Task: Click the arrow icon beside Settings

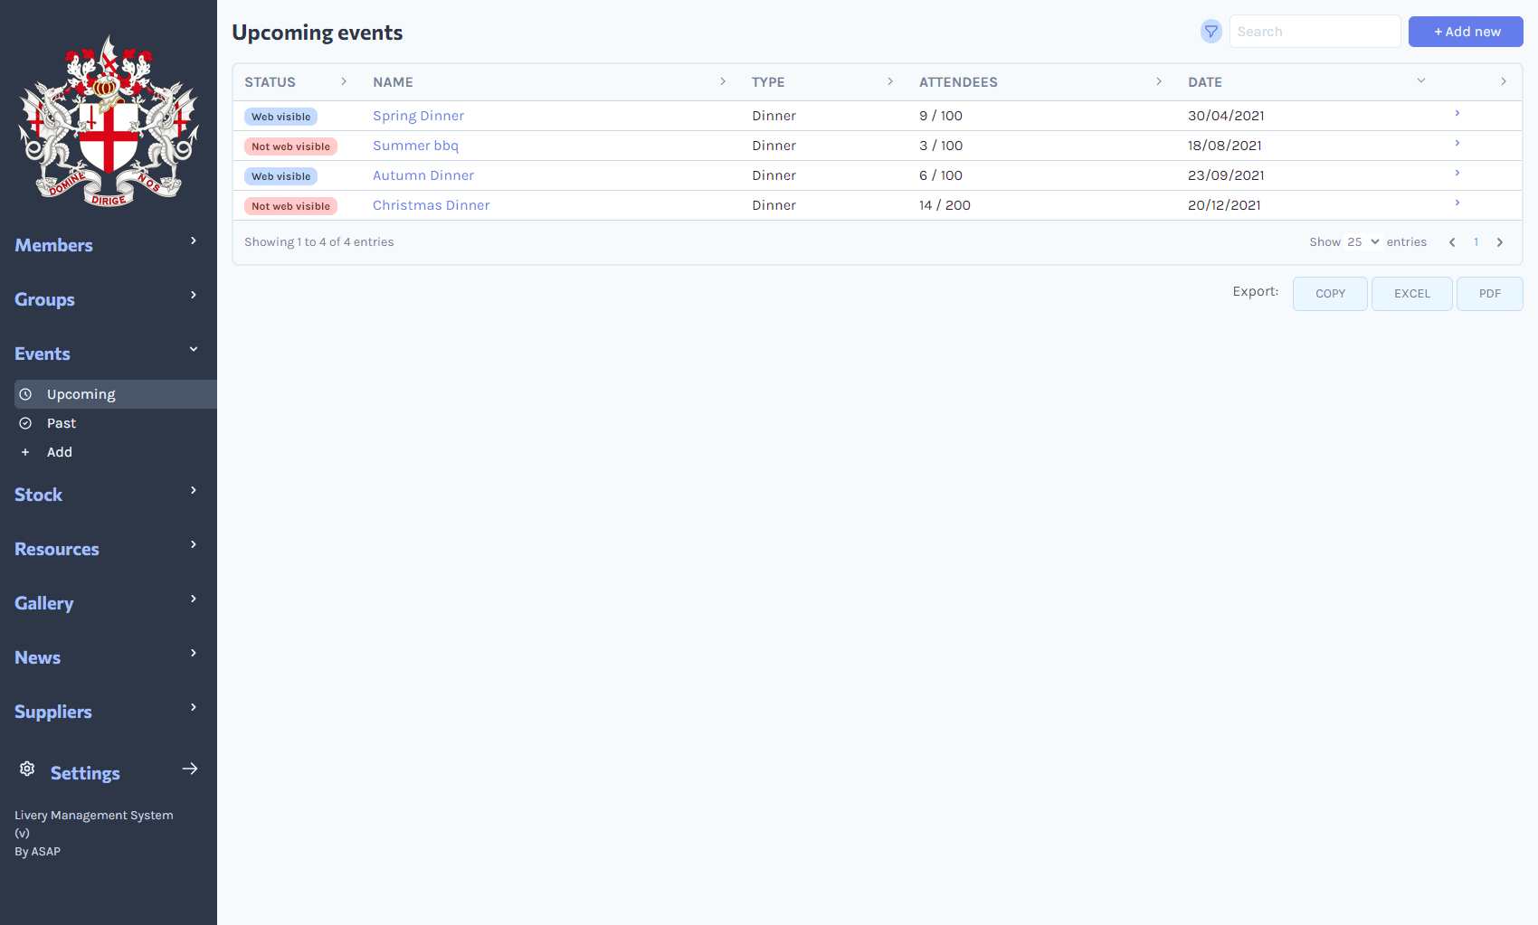Action: click(190, 769)
